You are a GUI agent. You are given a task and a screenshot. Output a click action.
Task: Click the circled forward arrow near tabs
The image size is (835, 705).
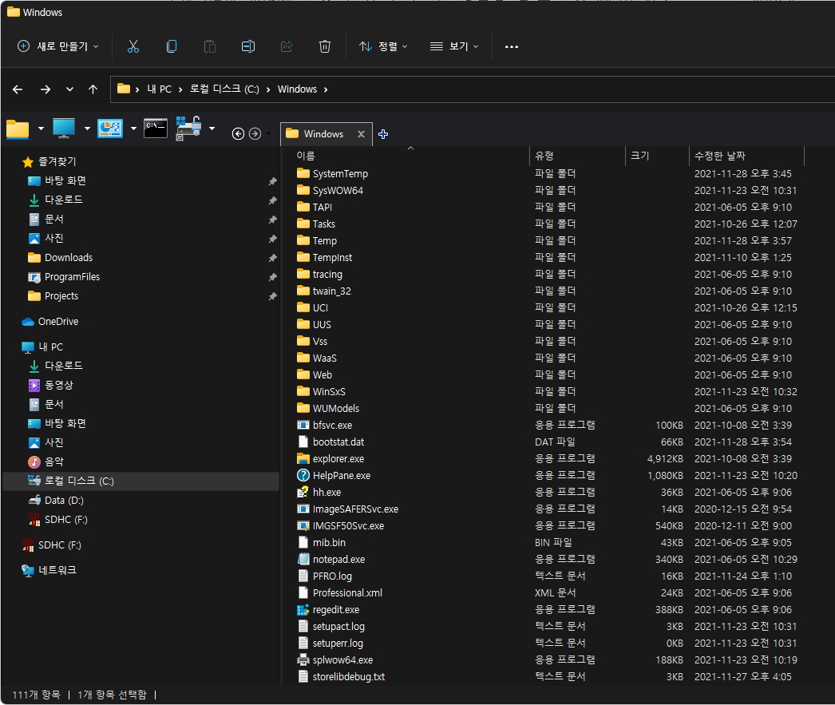[255, 133]
